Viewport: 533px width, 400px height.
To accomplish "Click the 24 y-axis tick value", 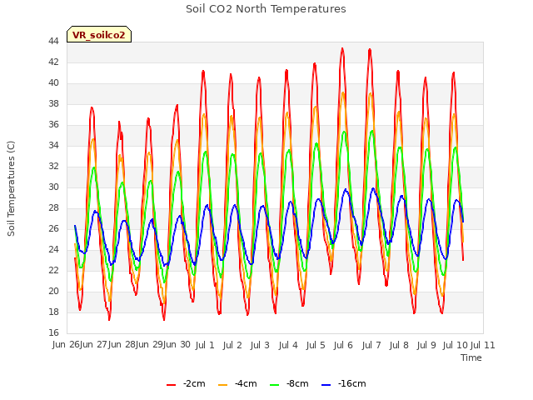I will [x=53, y=249].
